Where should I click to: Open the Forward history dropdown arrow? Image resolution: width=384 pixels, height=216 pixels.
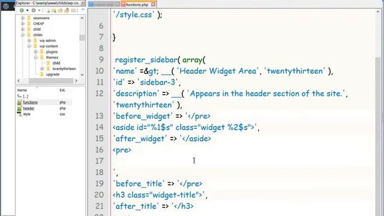[39, 11]
